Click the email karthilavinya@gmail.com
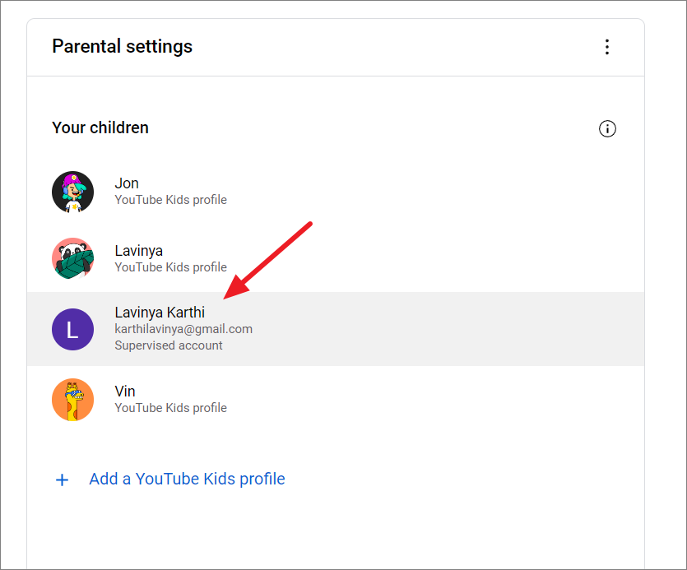The height and width of the screenshot is (570, 687). tap(183, 328)
